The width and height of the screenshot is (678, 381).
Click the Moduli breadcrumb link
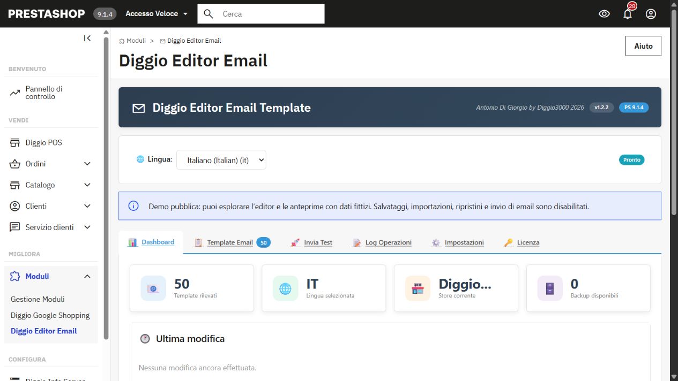click(132, 41)
